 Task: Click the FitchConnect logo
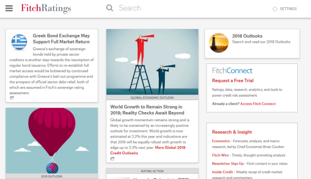[232, 70]
